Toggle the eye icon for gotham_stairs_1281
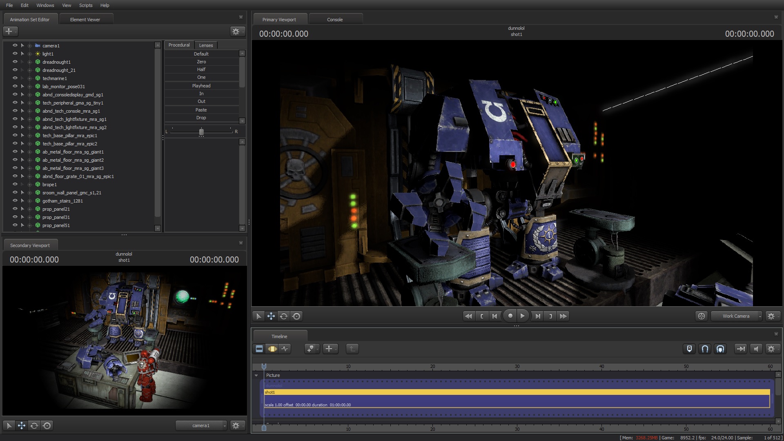 15,200
